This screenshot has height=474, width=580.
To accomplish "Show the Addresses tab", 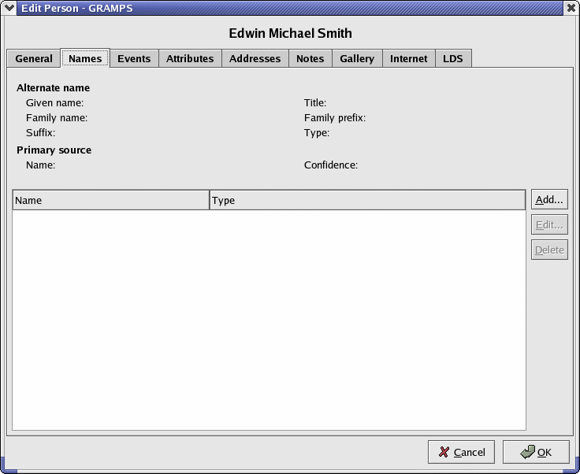I will [x=255, y=59].
